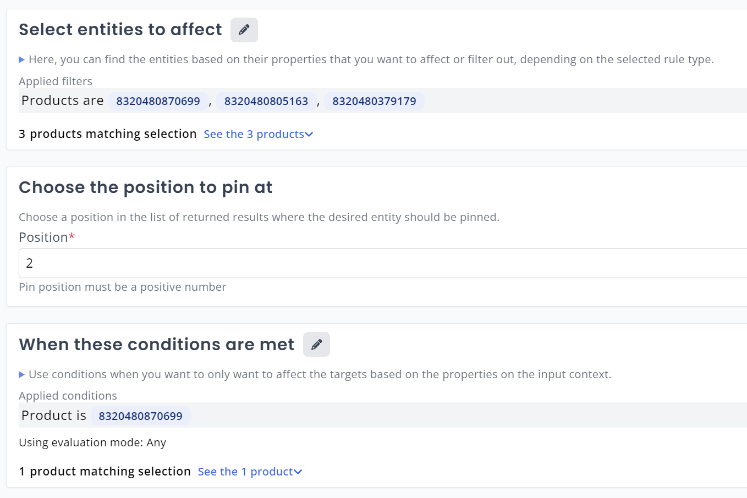Expand the Use conditions help disclosure triangle
The height and width of the screenshot is (498, 747).
[21, 374]
